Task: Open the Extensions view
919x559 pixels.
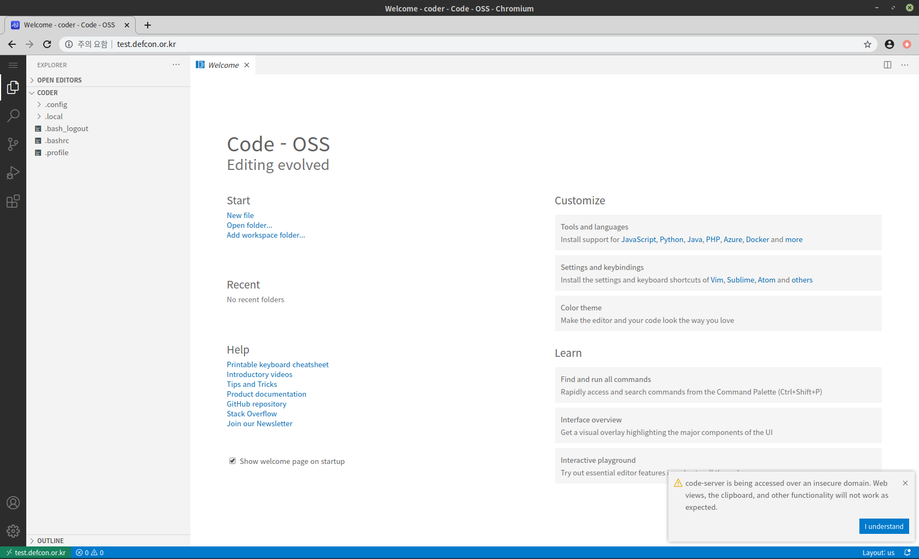Action: coord(13,201)
